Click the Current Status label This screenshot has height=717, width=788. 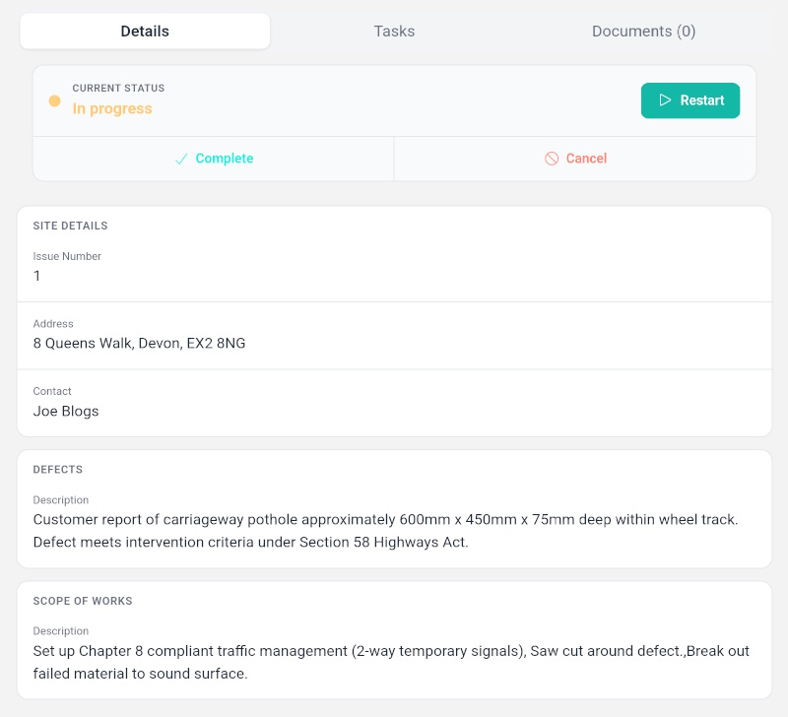click(x=118, y=89)
